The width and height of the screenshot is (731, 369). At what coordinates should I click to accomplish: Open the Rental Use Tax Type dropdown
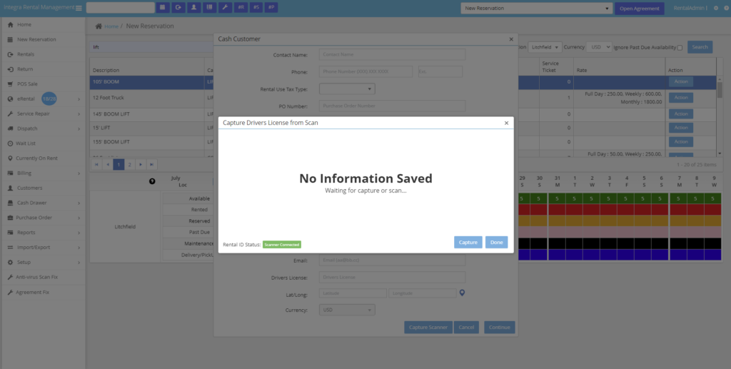(347, 89)
